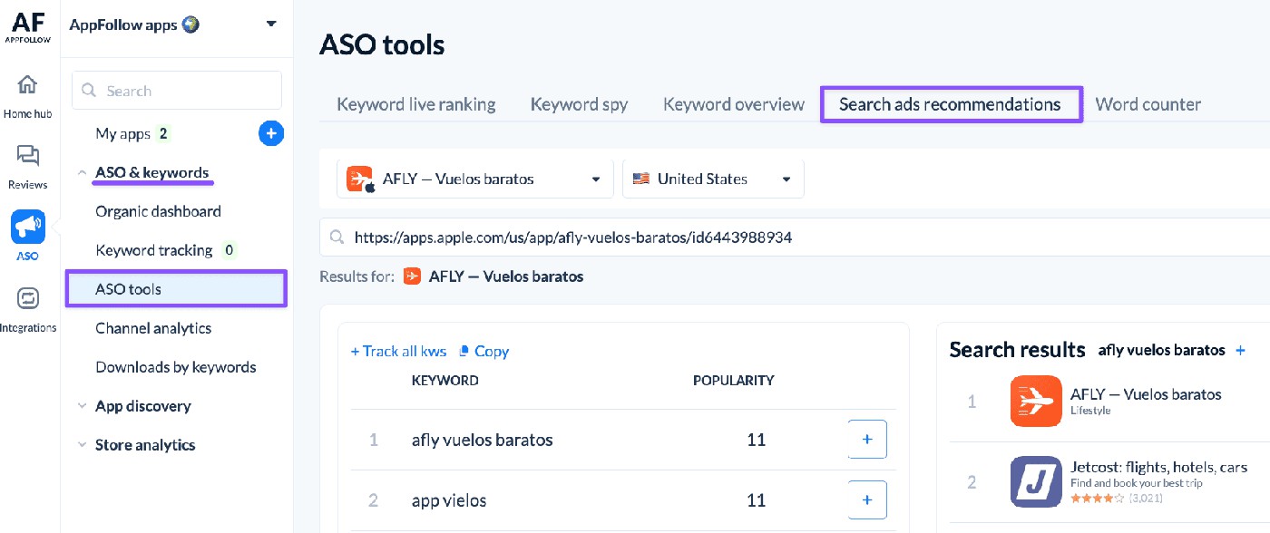Open Channel analytics
This screenshot has width=1270, height=533.
(153, 328)
